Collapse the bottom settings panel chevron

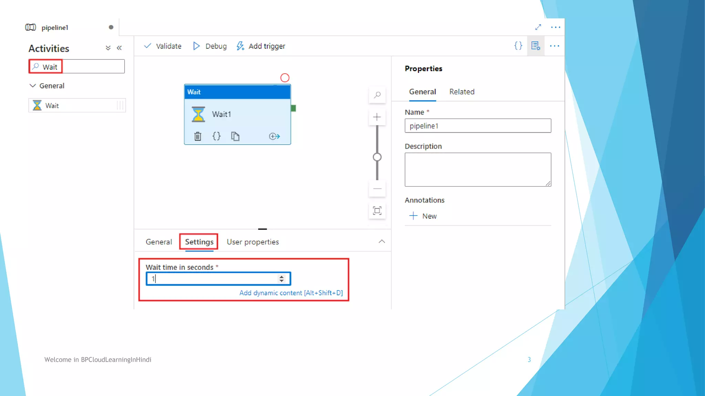click(382, 242)
